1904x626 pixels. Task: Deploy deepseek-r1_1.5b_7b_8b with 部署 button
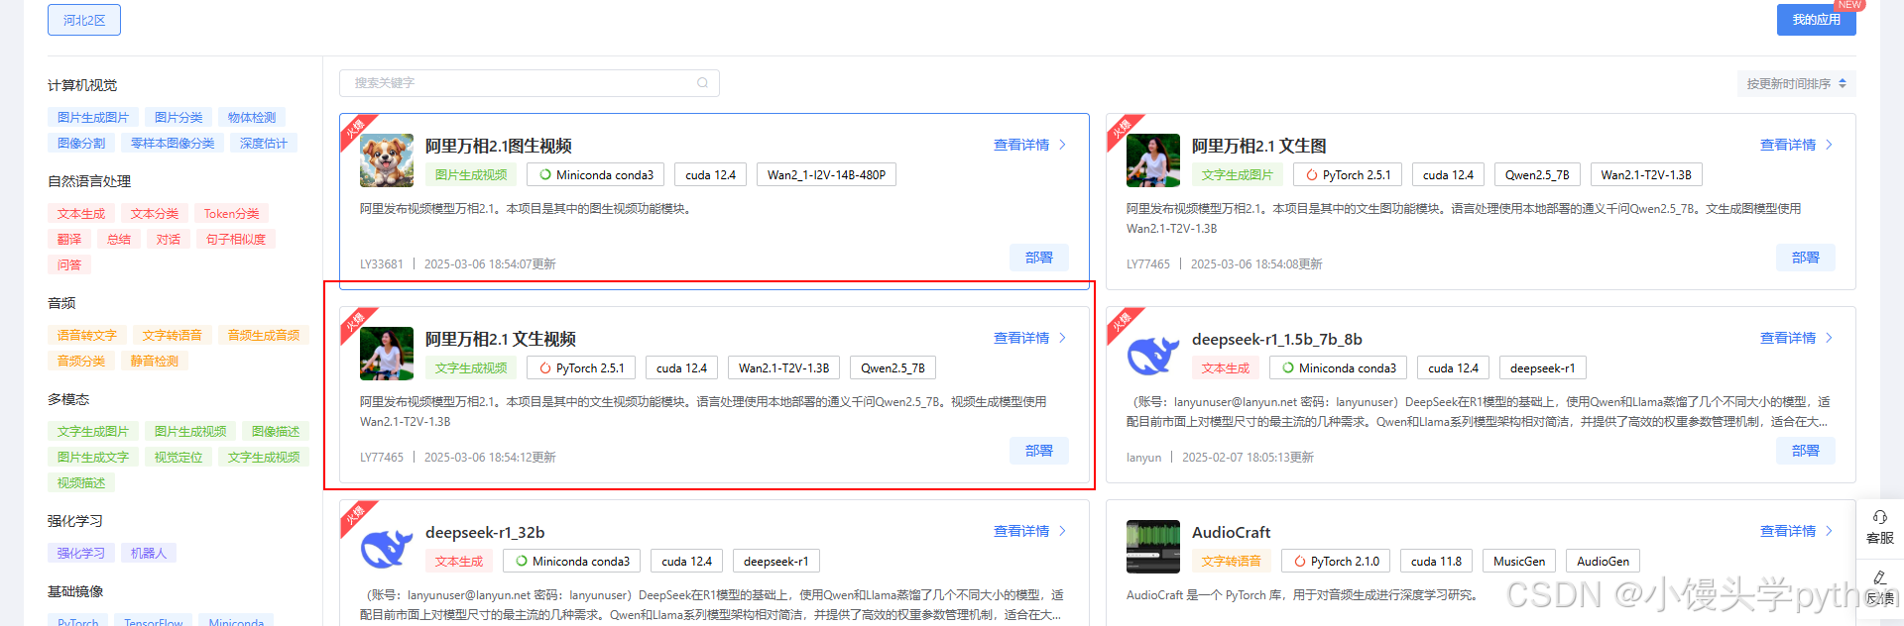coord(1806,451)
